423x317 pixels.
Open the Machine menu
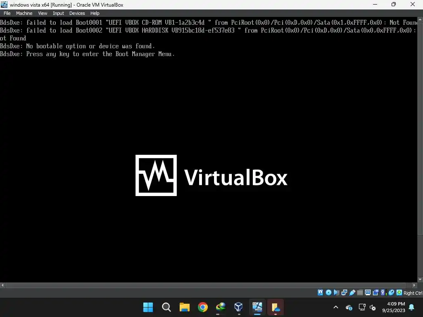point(24,13)
